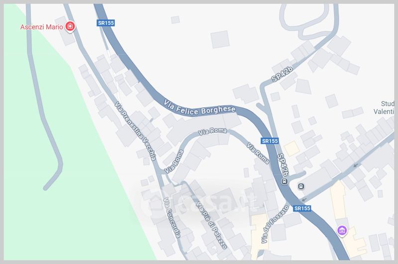Image resolution: width=398 pixels, height=264 pixels.
Task: Select the SR155 badge at top
Action: [106, 23]
